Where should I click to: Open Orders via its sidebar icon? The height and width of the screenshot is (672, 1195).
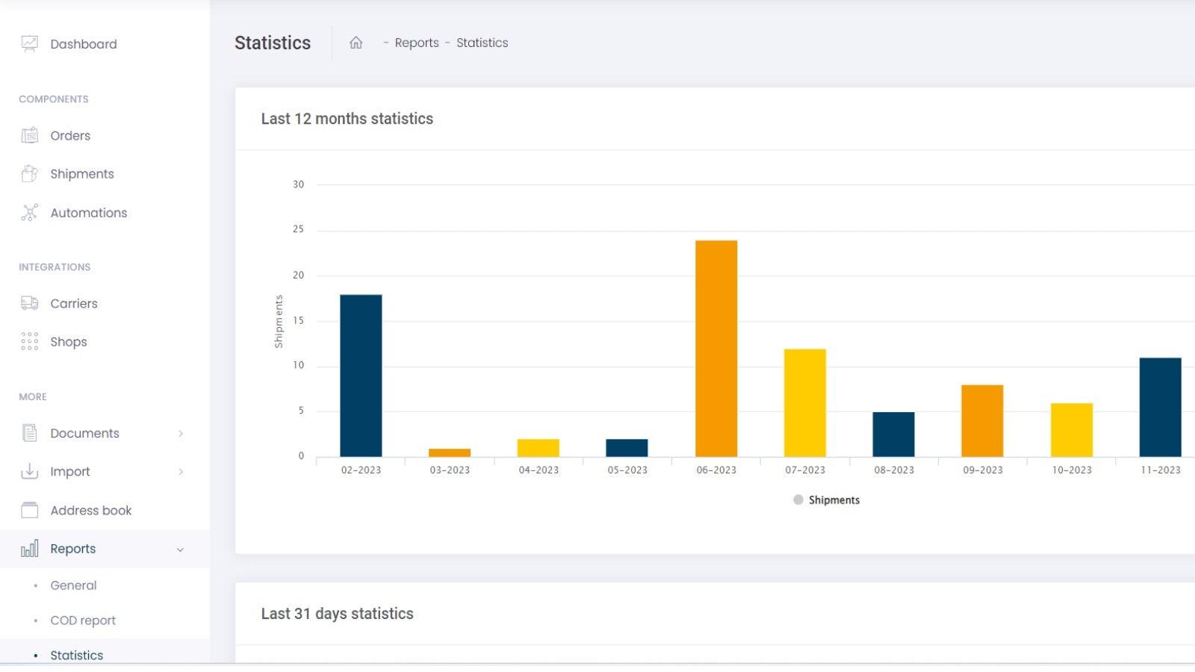(29, 136)
